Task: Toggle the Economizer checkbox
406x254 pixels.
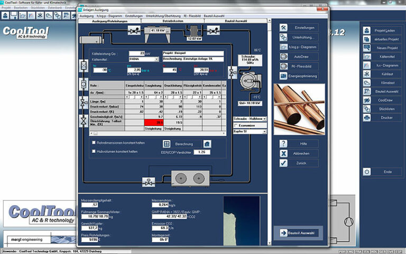Action: coord(236,125)
